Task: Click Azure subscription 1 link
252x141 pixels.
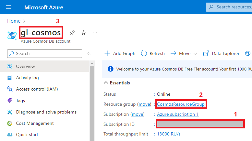Action: tap(177, 114)
